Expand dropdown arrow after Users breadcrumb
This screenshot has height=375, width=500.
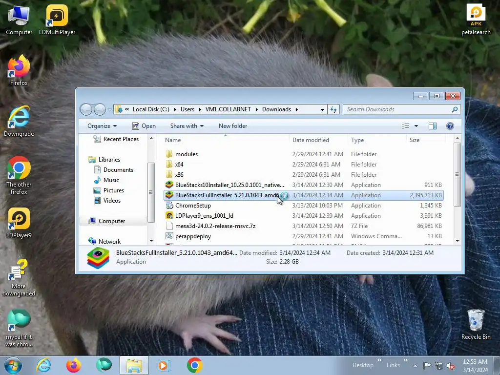tap(200, 109)
